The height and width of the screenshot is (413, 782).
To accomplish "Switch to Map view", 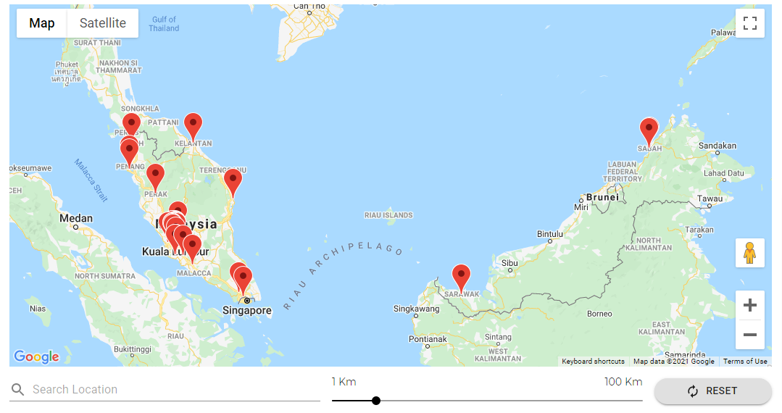I will click(x=42, y=23).
